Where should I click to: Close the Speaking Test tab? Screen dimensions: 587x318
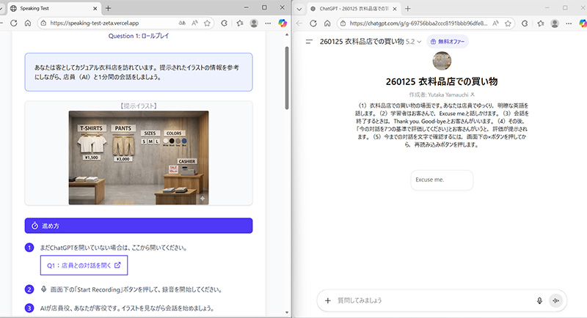(x=95, y=8)
